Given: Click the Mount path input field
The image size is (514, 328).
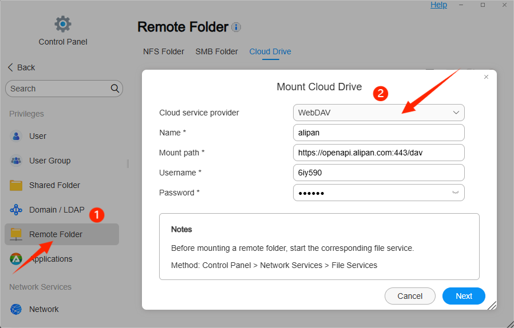Looking at the screenshot, I should click(x=378, y=153).
